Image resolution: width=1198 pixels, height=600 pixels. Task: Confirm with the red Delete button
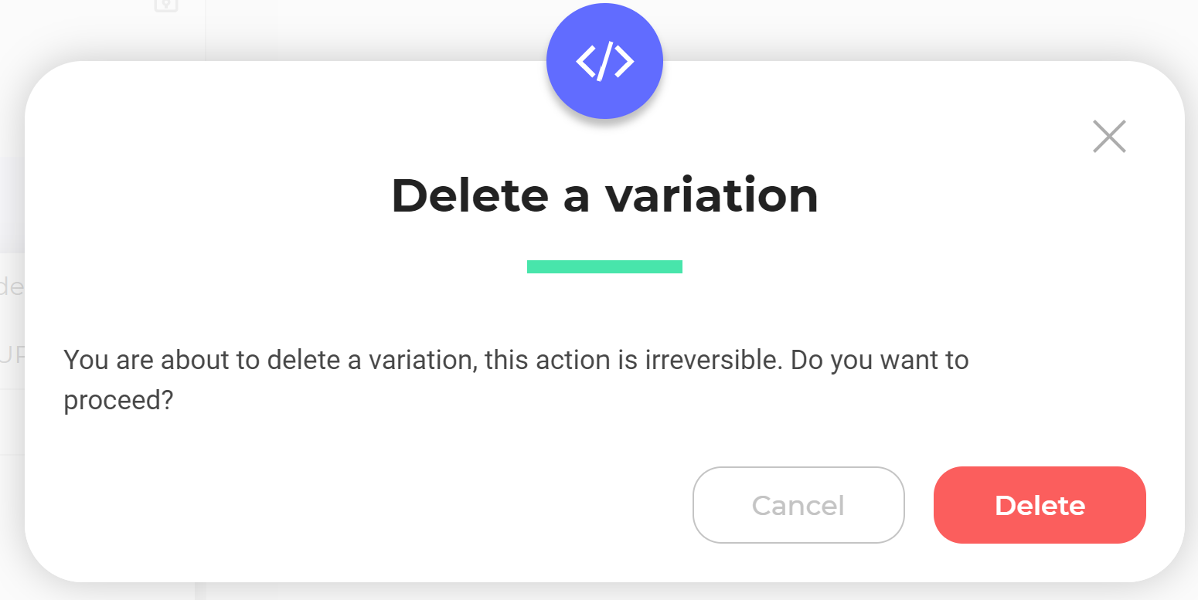pos(1040,505)
